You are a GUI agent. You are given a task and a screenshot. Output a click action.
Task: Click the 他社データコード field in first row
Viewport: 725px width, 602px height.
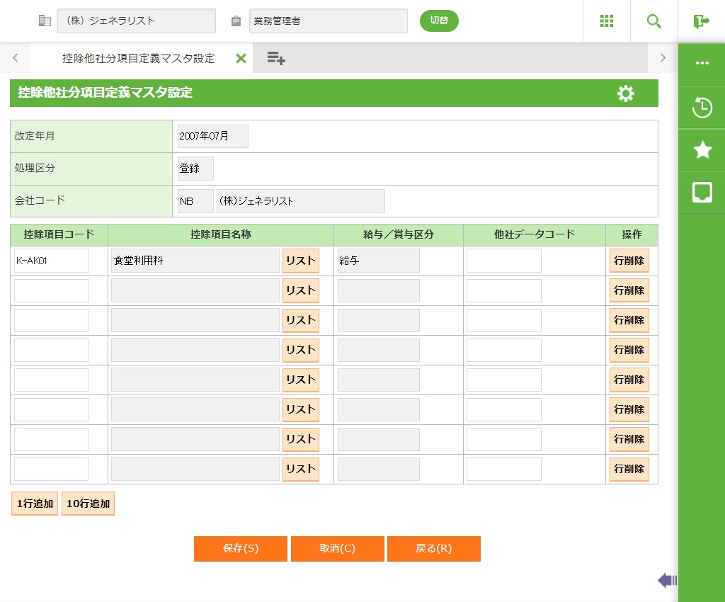[x=503, y=261]
